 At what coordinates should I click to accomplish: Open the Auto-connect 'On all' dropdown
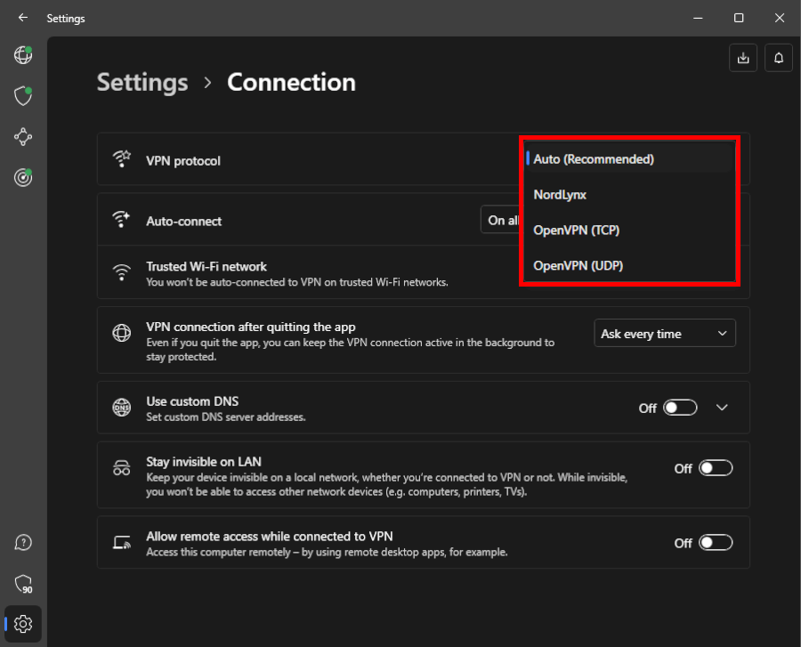(502, 220)
